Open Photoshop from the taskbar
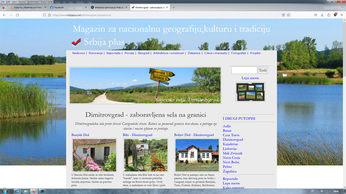 tap(42, 191)
